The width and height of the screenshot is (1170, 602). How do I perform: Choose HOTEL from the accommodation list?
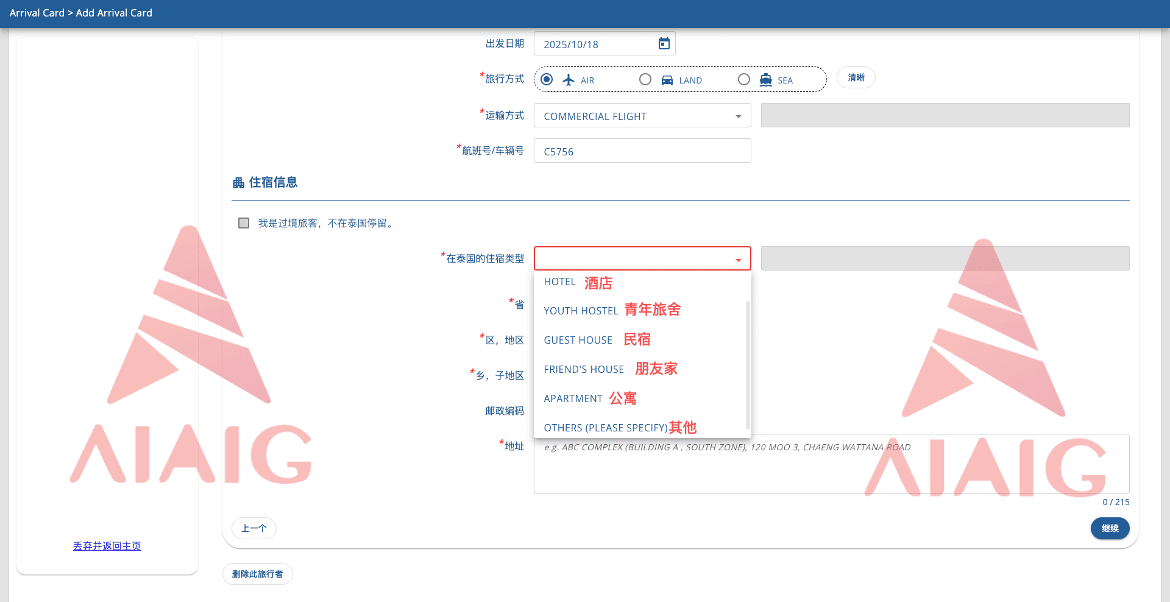pos(640,282)
